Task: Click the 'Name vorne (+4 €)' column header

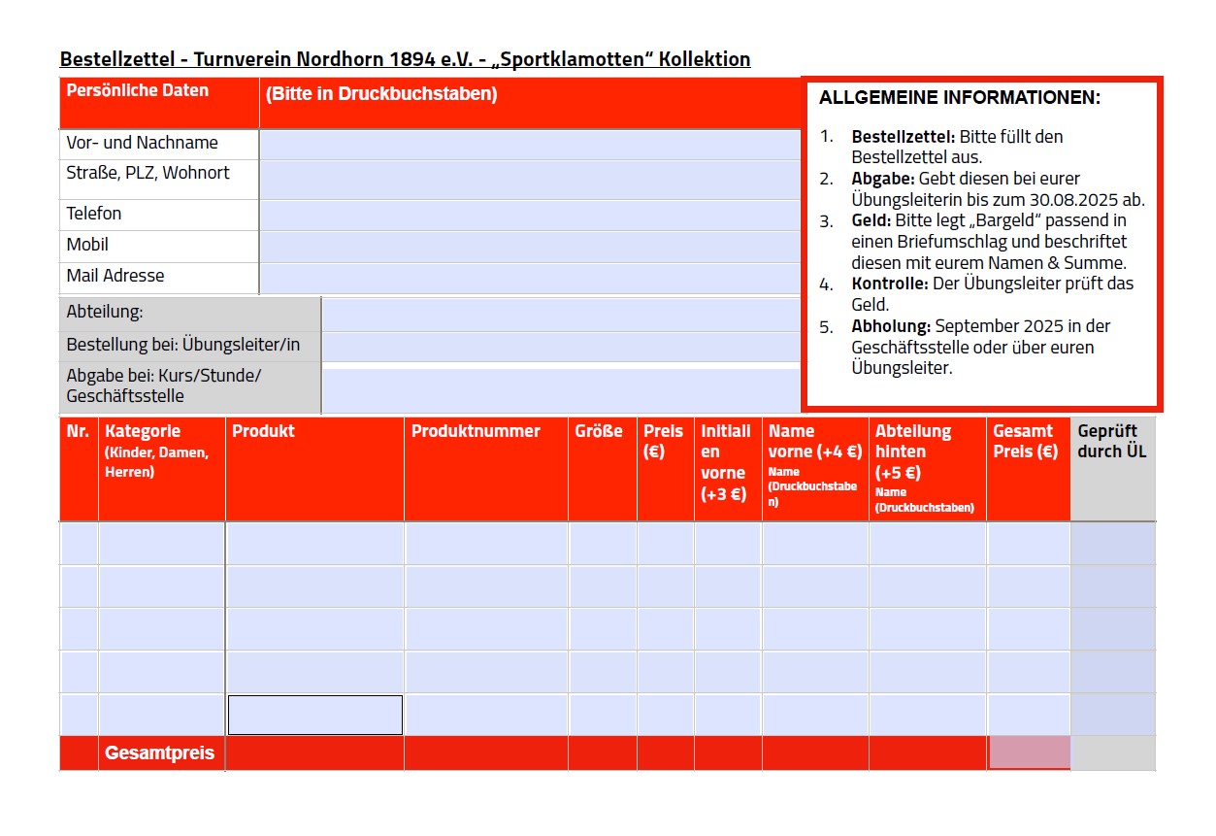Action: 815,441
